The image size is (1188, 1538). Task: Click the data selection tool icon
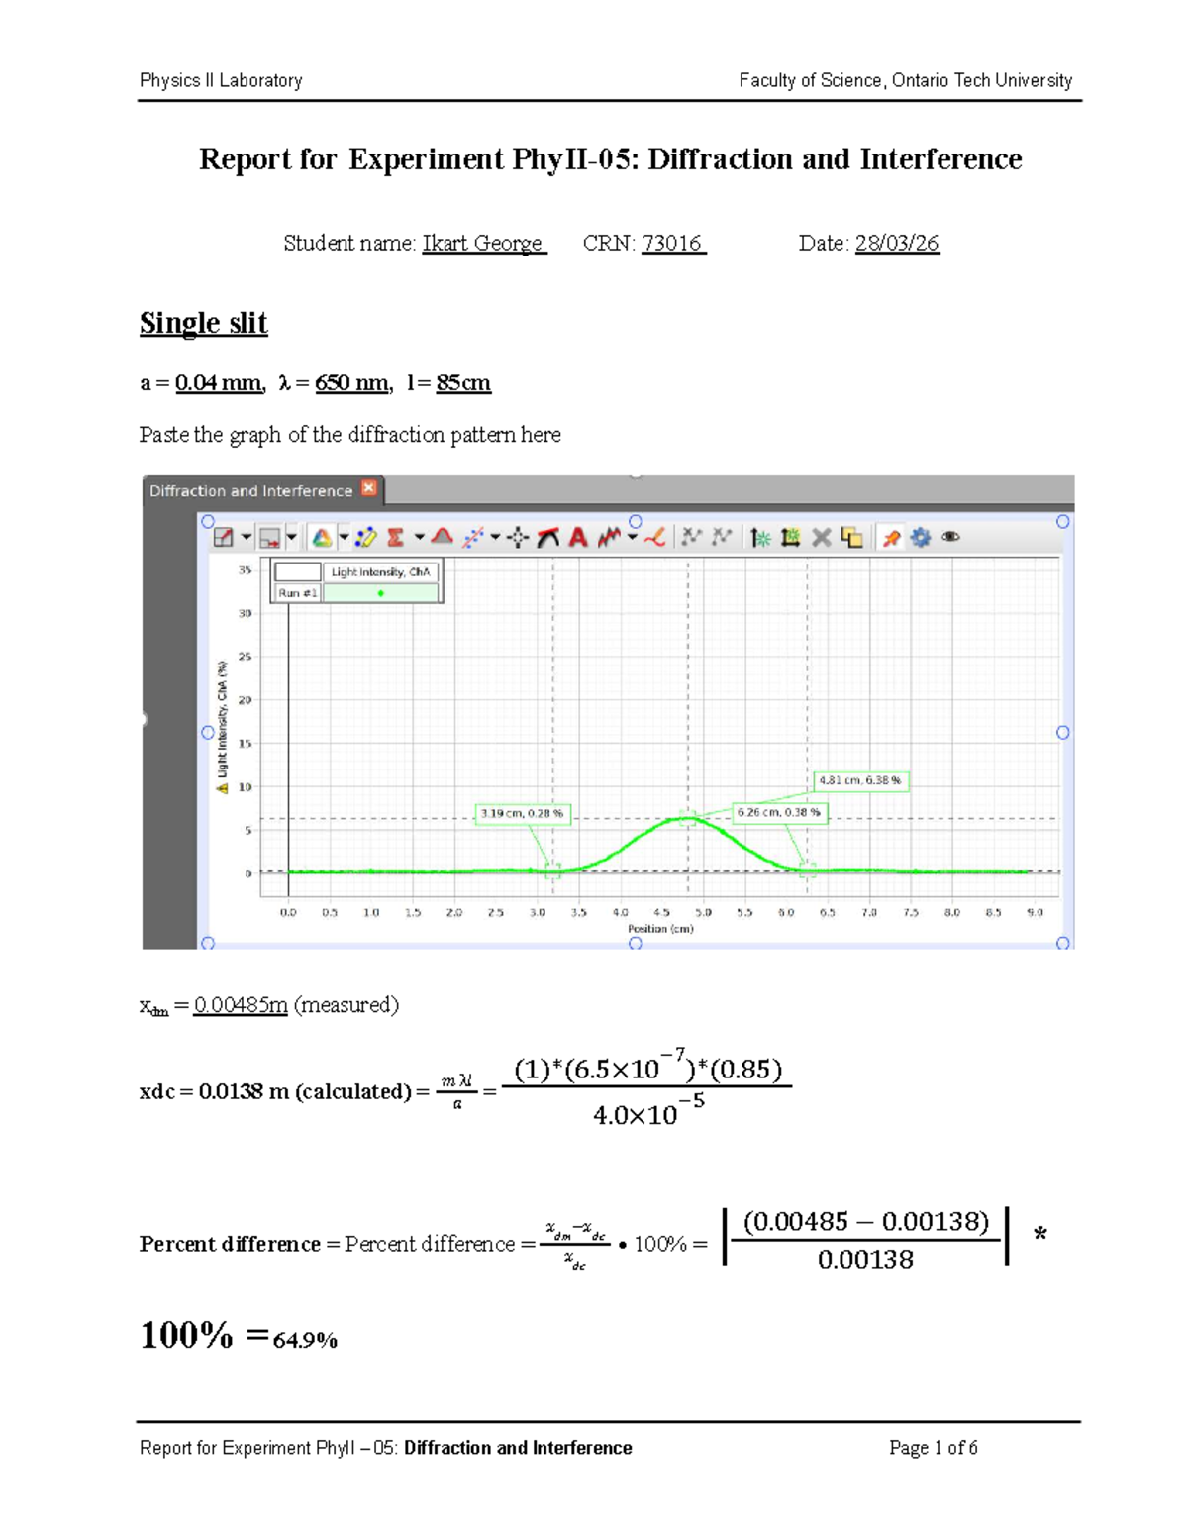tap(269, 538)
